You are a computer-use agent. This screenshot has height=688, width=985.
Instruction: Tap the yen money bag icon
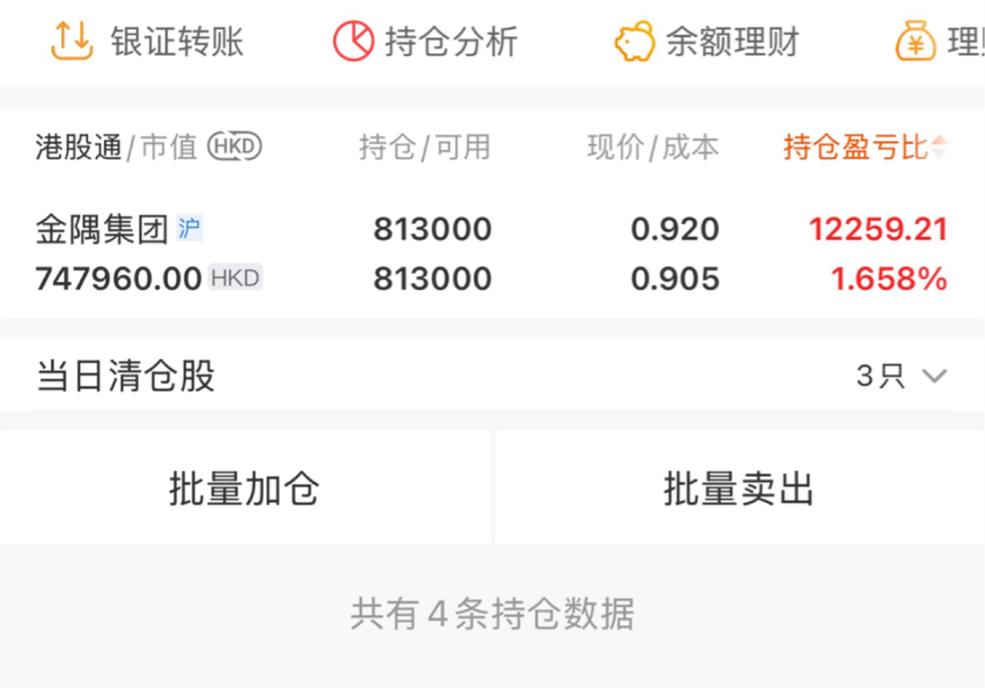point(915,41)
